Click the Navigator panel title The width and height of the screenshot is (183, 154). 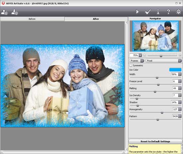155,19
